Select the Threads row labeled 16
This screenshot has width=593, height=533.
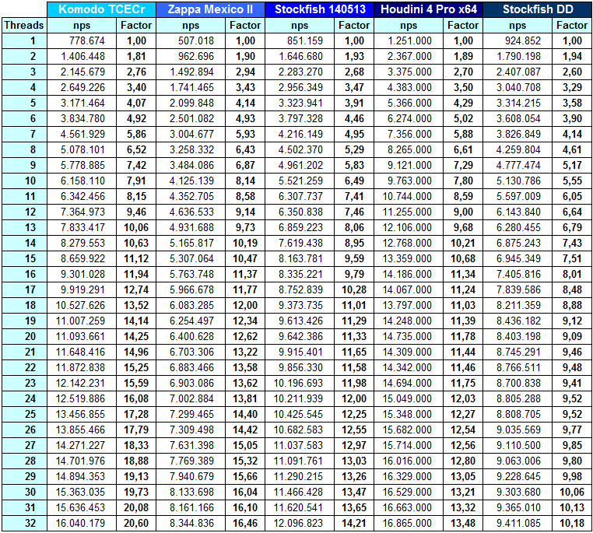click(x=24, y=274)
